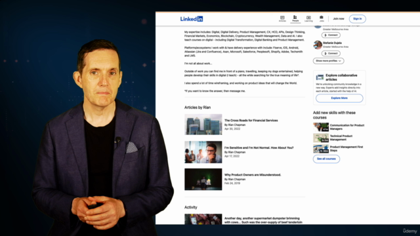This screenshot has height=236, width=420.
Task: Click the Connect button above Stefanie Dujela
Action: click(x=331, y=35)
